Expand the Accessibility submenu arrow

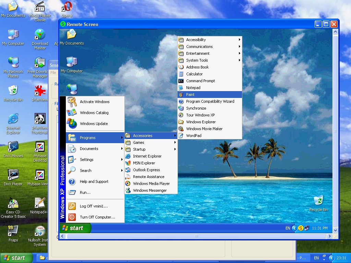pyautogui.click(x=239, y=40)
